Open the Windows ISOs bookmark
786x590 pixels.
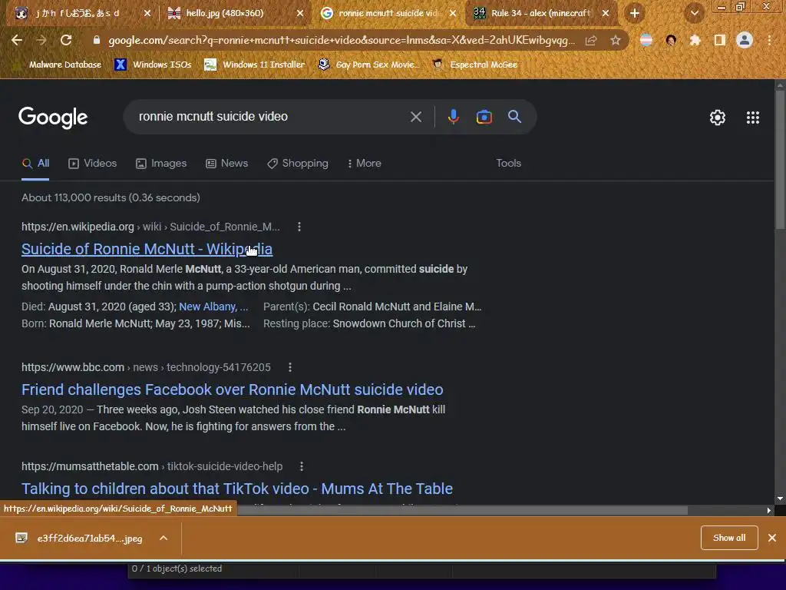click(x=154, y=65)
